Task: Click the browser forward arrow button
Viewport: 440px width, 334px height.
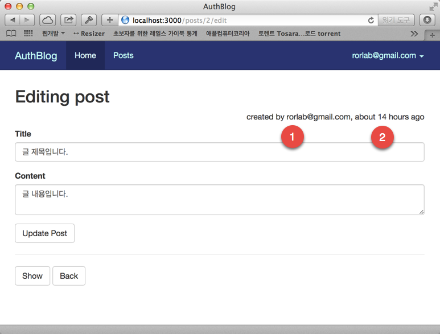Action: [27, 20]
